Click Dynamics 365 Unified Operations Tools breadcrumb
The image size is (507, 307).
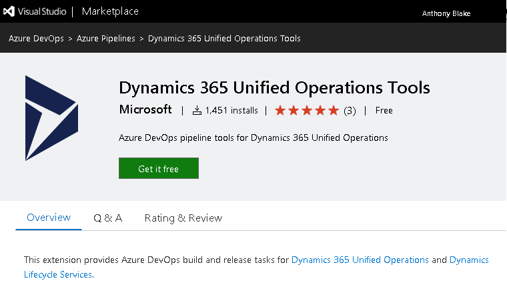224,38
